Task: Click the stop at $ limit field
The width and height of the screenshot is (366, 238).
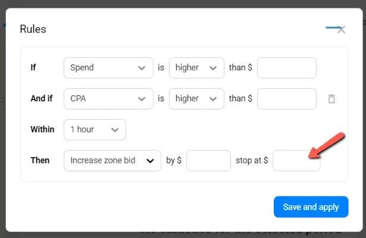Action: pyautogui.click(x=296, y=161)
